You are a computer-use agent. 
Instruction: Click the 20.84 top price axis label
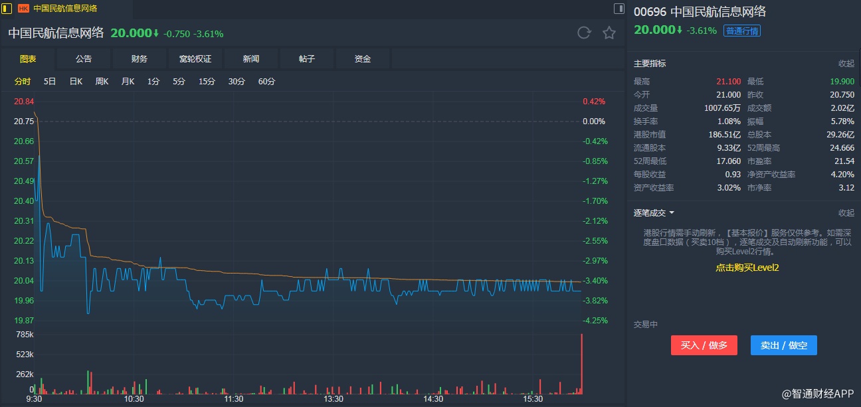click(x=24, y=102)
